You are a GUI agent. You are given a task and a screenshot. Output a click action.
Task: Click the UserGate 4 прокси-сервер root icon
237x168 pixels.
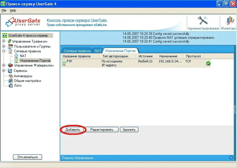click(5, 35)
